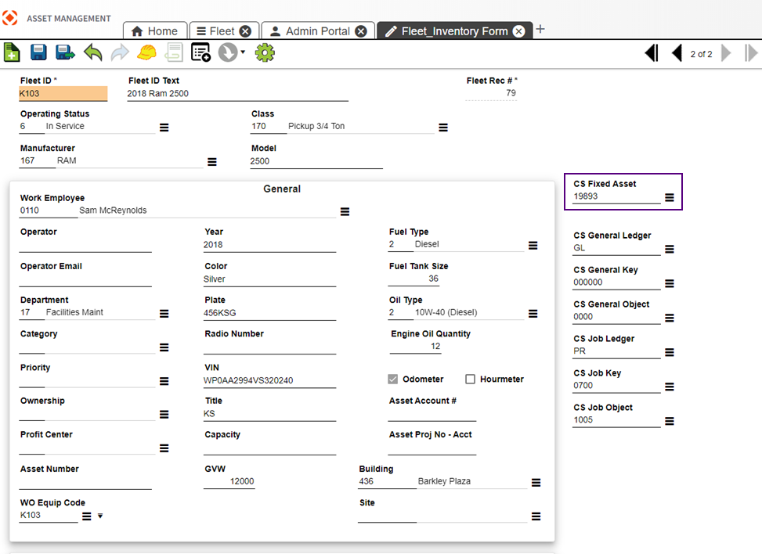Click the Color field showing Silver
This screenshot has width=762, height=554.
point(269,279)
